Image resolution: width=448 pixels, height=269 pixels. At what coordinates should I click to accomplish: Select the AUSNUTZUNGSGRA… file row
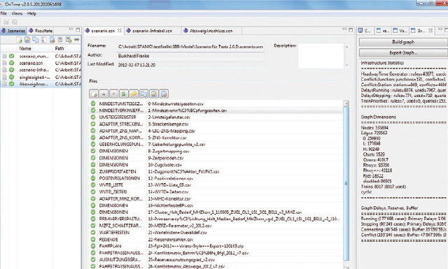point(216,260)
